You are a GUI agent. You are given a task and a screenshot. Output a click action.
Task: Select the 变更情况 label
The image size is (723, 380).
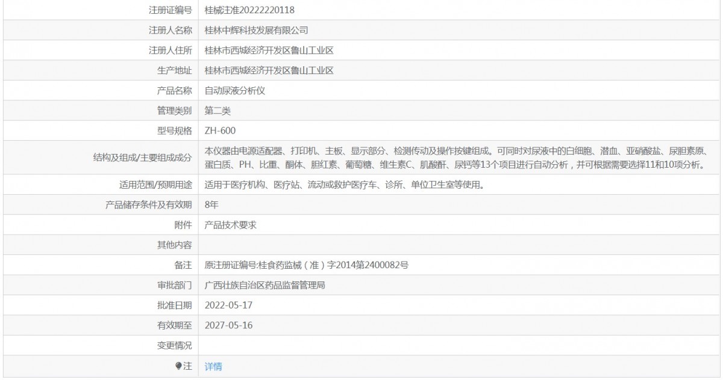(175, 346)
